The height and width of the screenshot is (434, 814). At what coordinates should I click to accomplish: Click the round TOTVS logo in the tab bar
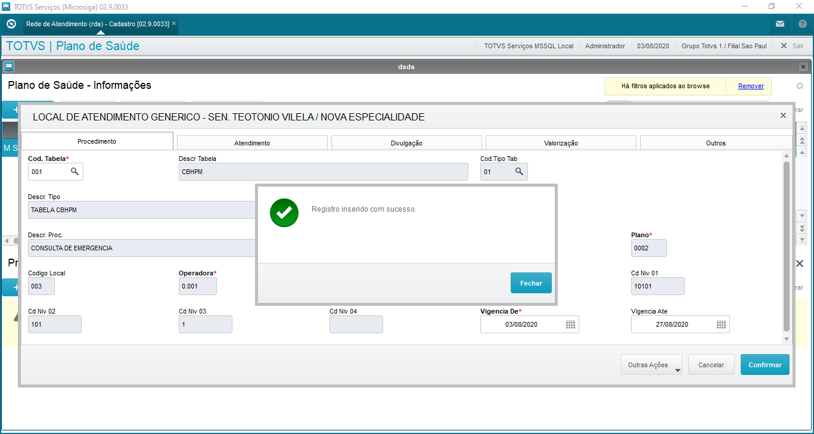[11, 24]
